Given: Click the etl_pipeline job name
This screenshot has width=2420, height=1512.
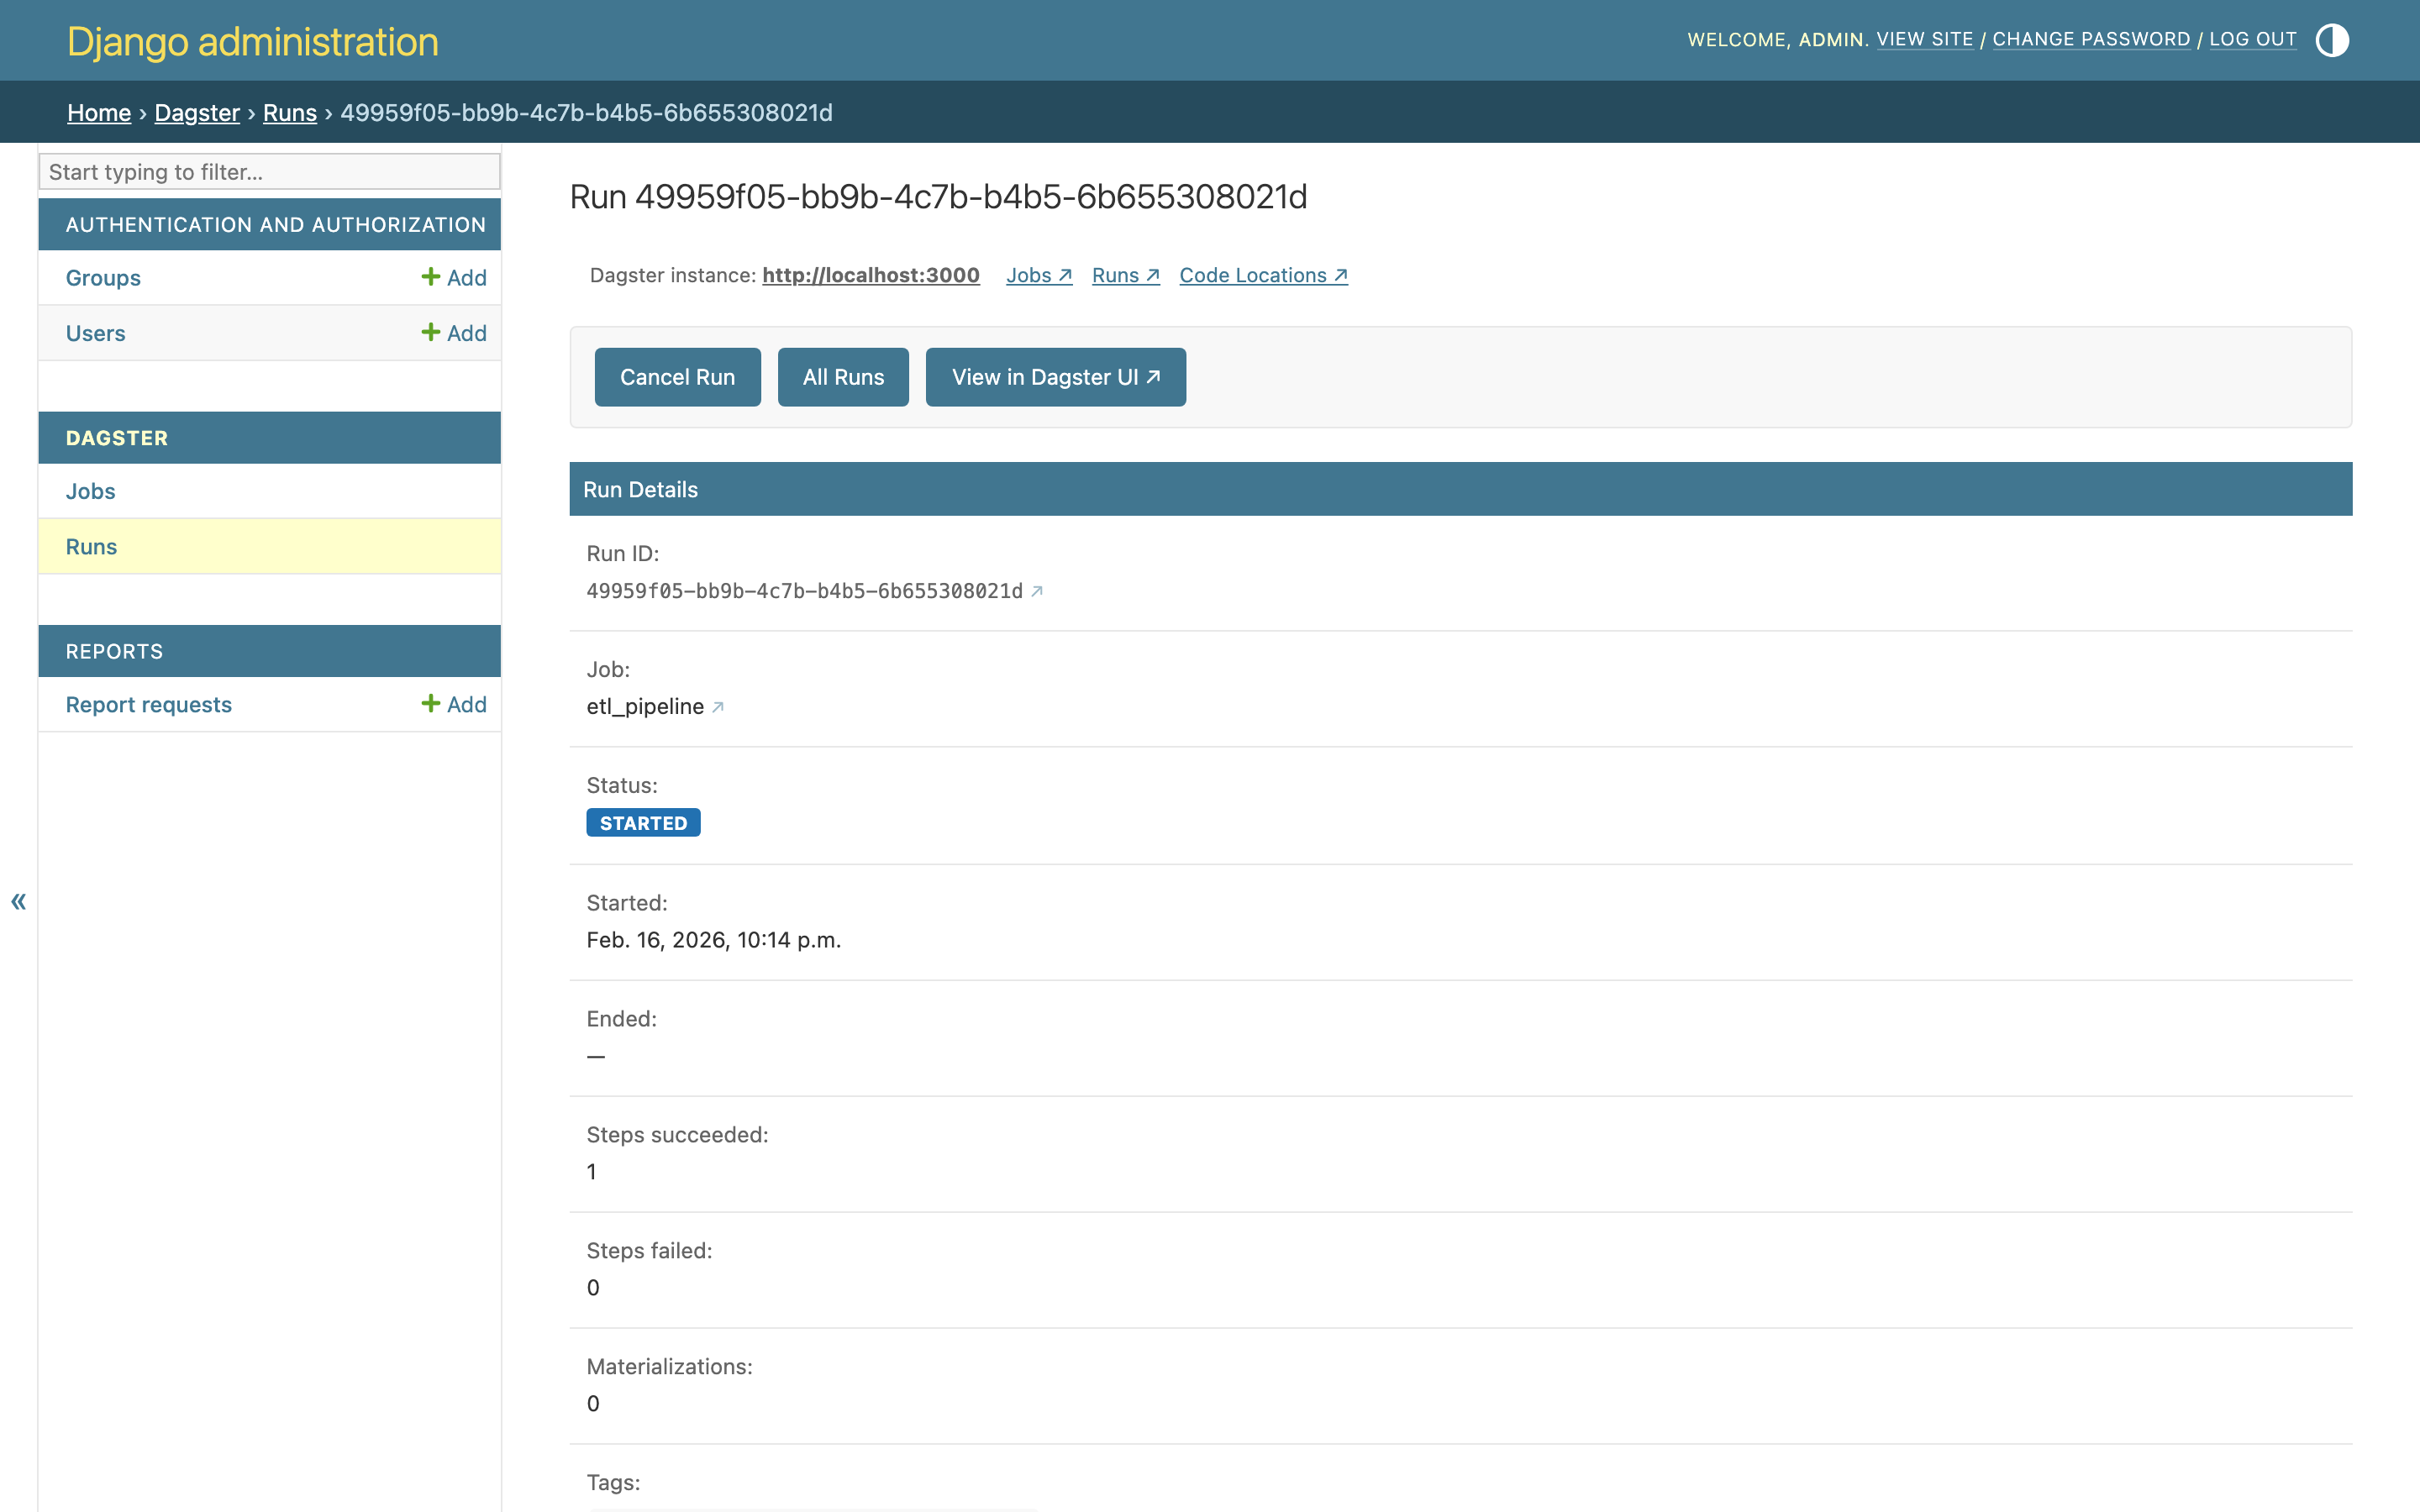Looking at the screenshot, I should coord(645,706).
